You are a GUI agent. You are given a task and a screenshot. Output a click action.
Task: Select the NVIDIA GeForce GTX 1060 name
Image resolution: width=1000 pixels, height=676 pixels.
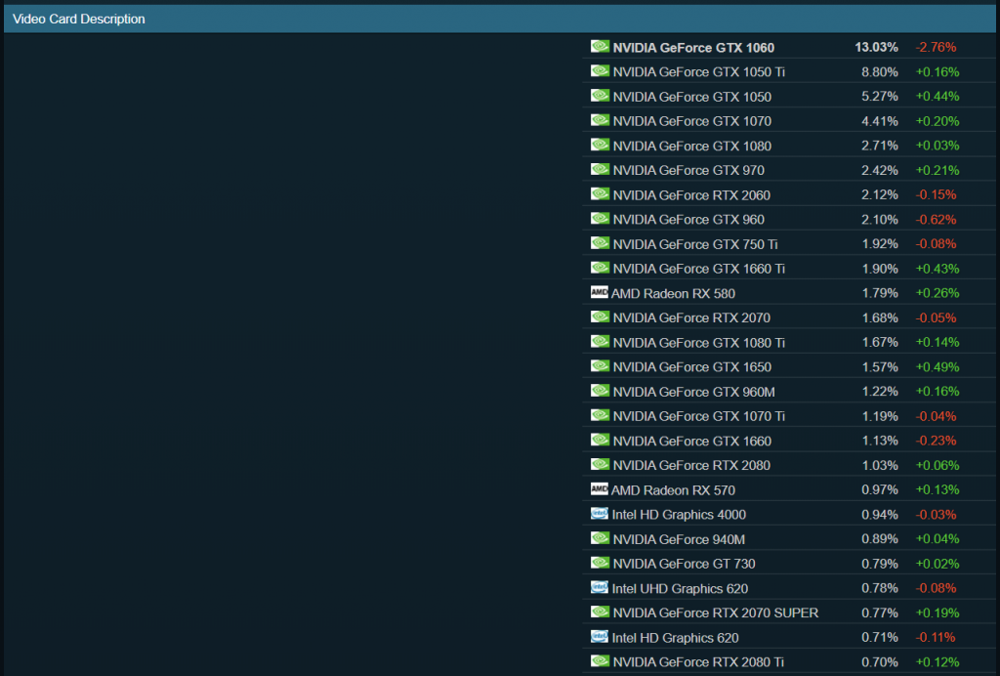(x=693, y=48)
